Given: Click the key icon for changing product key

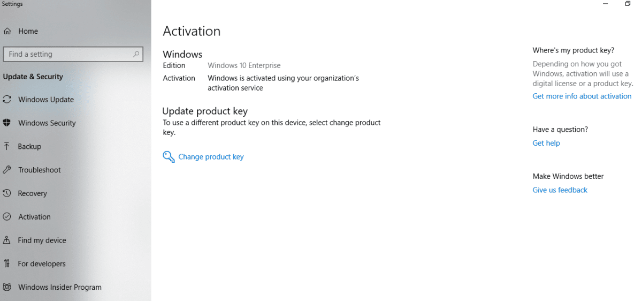Looking at the screenshot, I should point(169,157).
